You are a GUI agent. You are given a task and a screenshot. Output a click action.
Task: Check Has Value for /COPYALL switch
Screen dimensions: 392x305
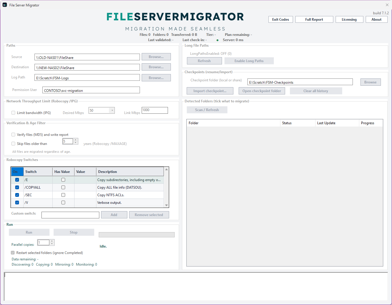(63, 187)
